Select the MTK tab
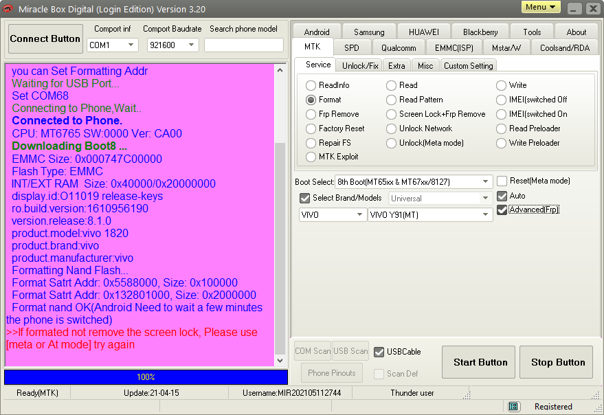 (x=313, y=47)
